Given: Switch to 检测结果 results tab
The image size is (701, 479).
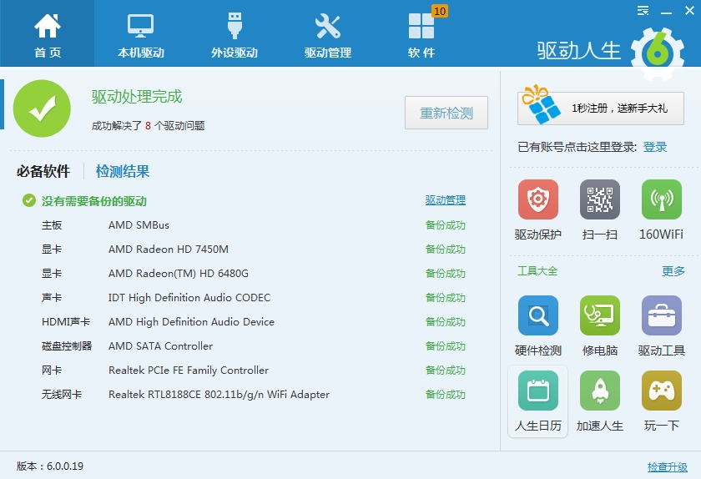Looking at the screenshot, I should click(123, 172).
